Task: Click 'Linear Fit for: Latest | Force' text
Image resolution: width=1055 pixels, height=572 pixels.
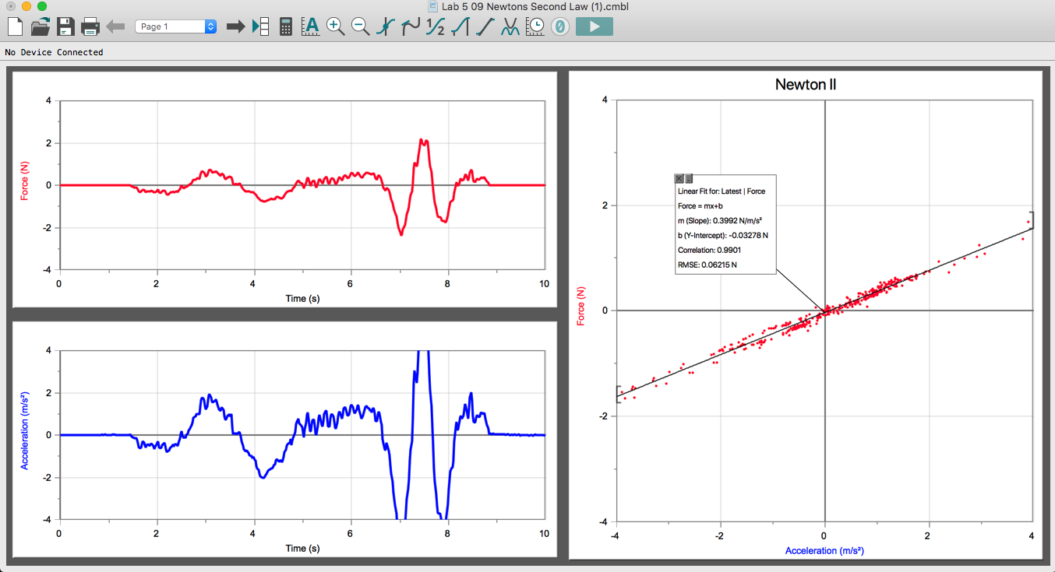Action: coord(722,191)
